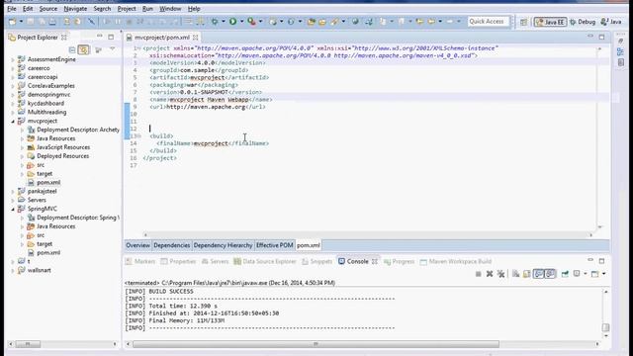Open the Servers view tab

pyautogui.click(x=215, y=261)
